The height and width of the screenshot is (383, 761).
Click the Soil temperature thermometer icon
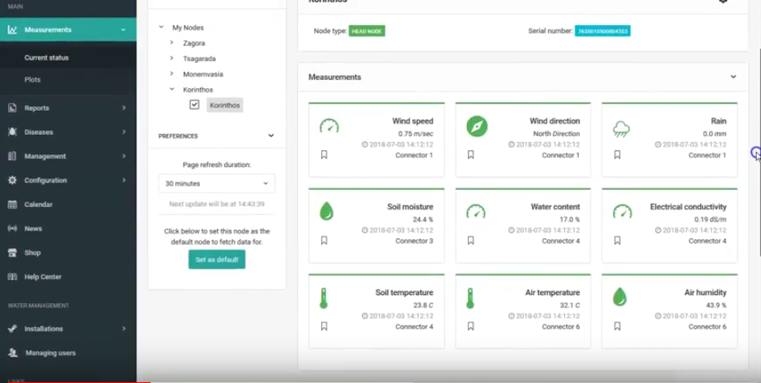pyautogui.click(x=324, y=298)
